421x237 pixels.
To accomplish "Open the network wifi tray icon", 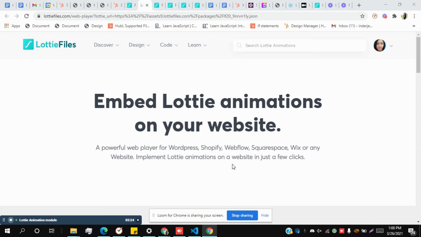I will pyautogui.click(x=327, y=231).
